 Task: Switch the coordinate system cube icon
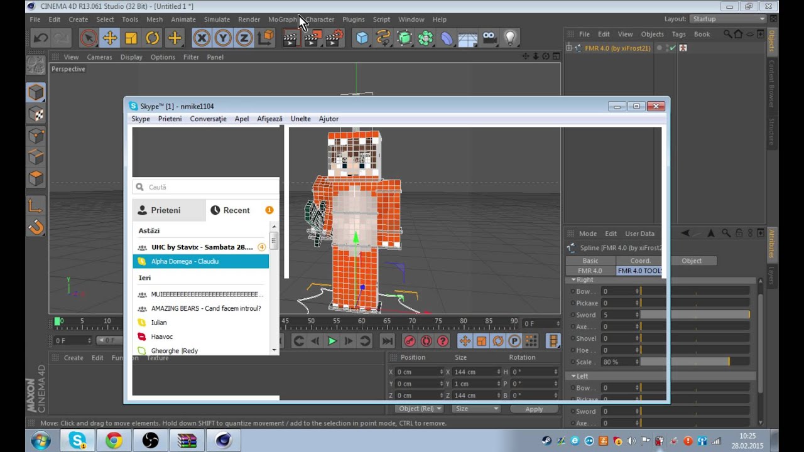pos(266,38)
